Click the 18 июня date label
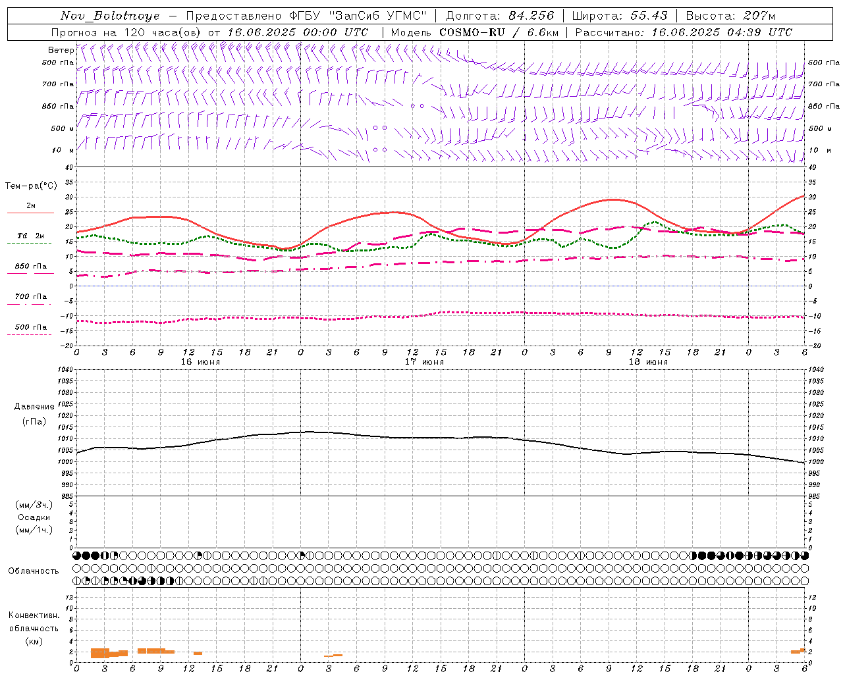 [x=648, y=362]
